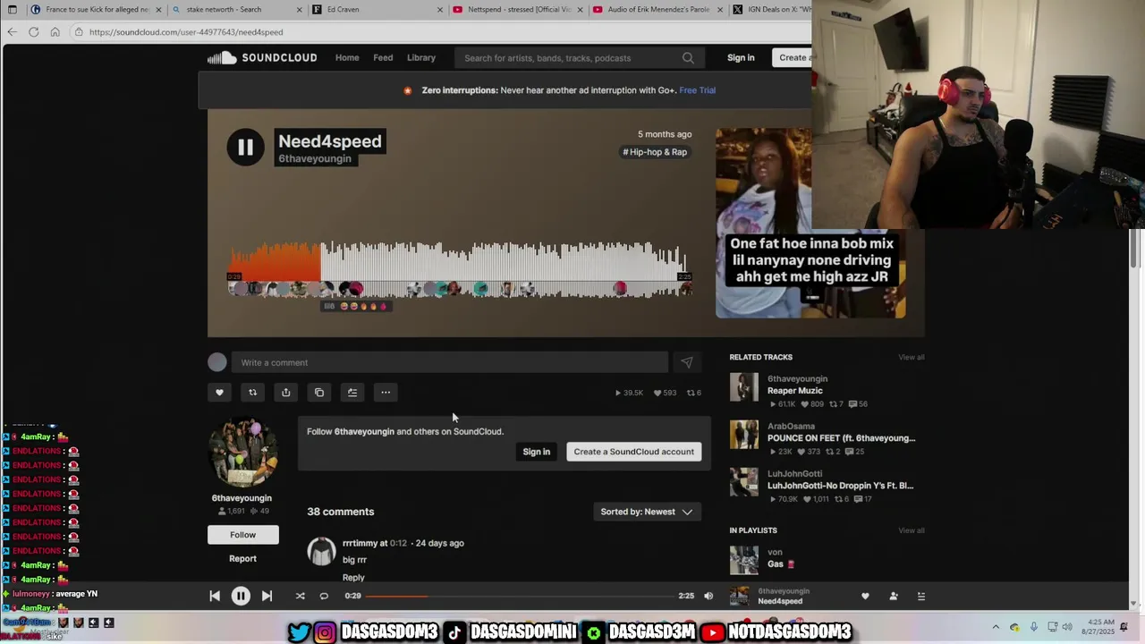1145x644 pixels.
Task: Switch to 'Nettspend - stressed' YouTube tab
Action: pos(518,10)
